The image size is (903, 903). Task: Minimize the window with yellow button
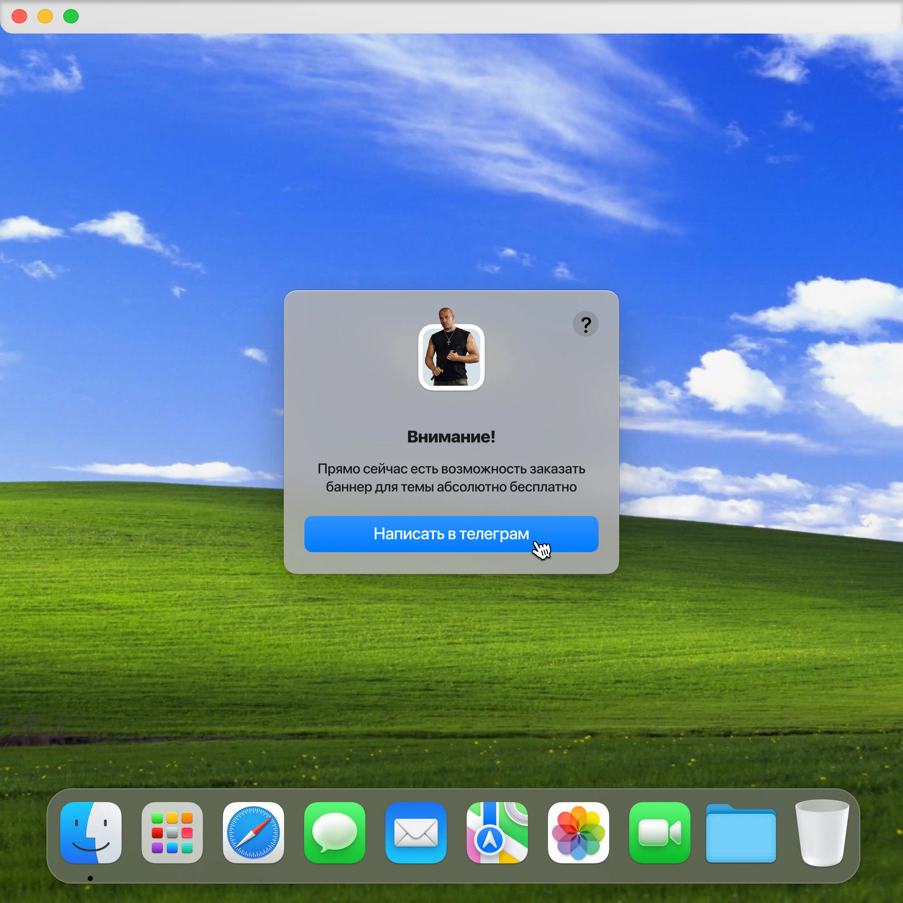45,16
